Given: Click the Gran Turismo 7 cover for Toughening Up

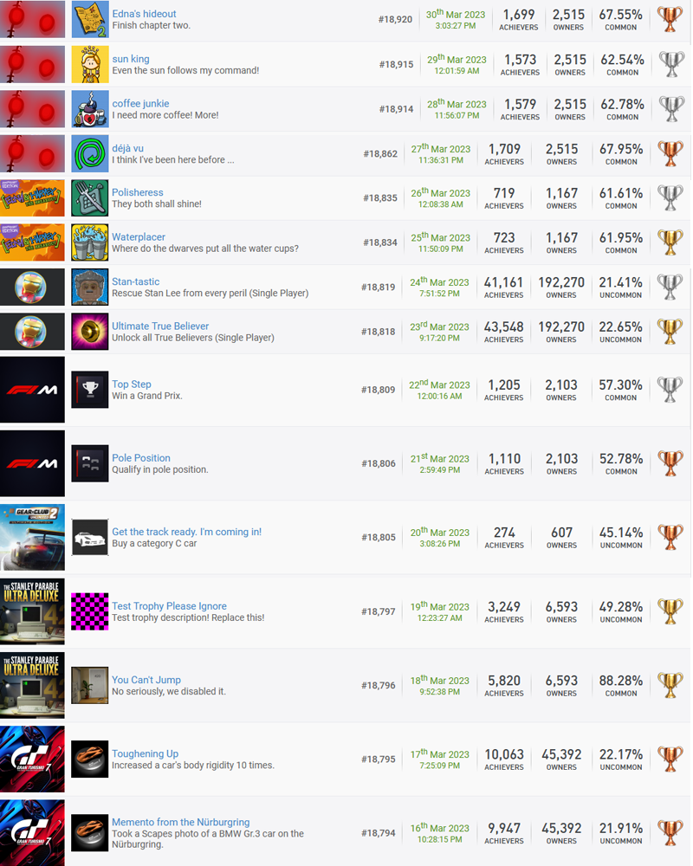Looking at the screenshot, I should click(32, 759).
